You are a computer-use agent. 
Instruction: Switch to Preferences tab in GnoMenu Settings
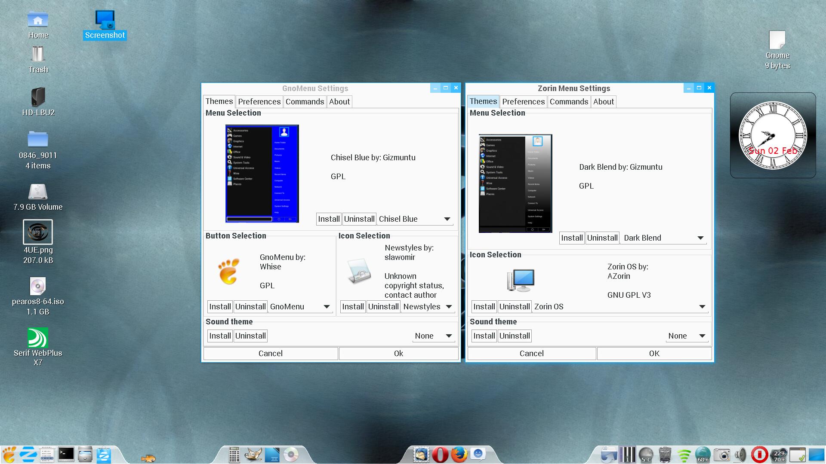point(259,102)
